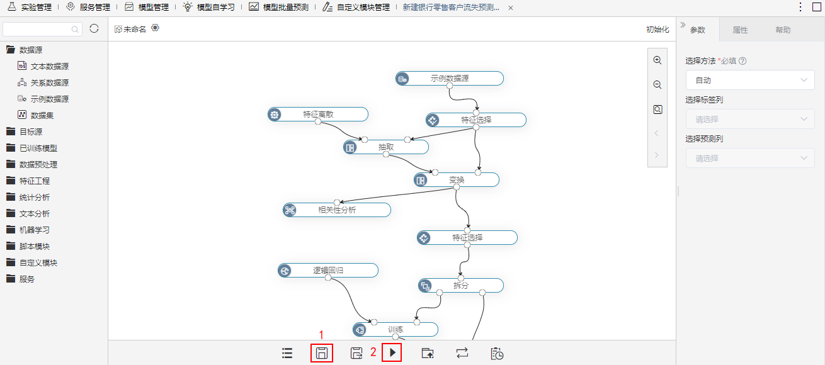
Task: Open the 选择标签列 dropdown
Action: click(x=750, y=120)
